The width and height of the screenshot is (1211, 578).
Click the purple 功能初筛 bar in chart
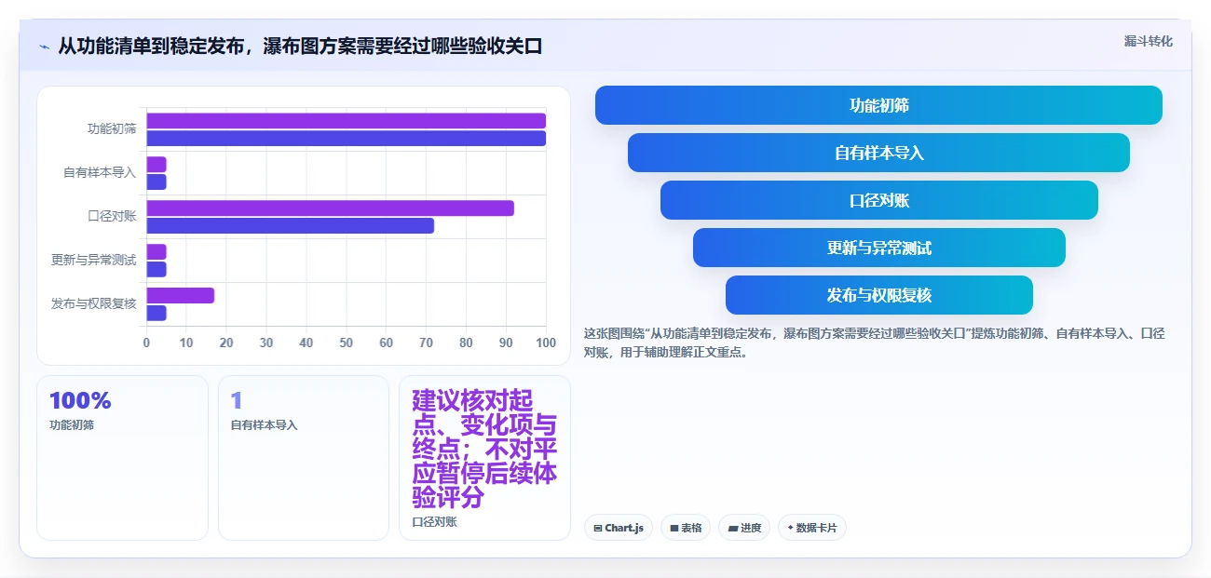click(x=346, y=121)
